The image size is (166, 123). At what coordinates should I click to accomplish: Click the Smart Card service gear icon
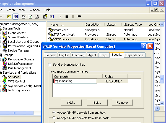[51, 30]
